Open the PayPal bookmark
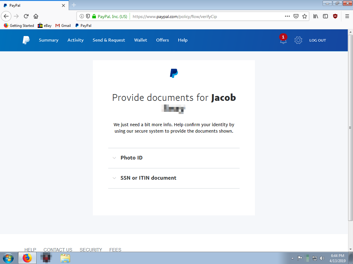Screen dimensions: 353x264 point(83,26)
